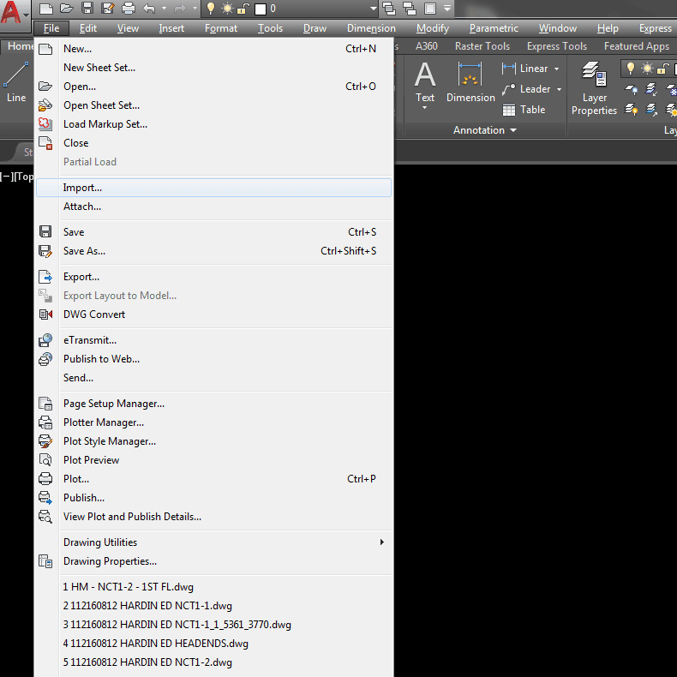Click the white layer color swatch in top toolbar
677x677 pixels.
pyautogui.click(x=261, y=9)
